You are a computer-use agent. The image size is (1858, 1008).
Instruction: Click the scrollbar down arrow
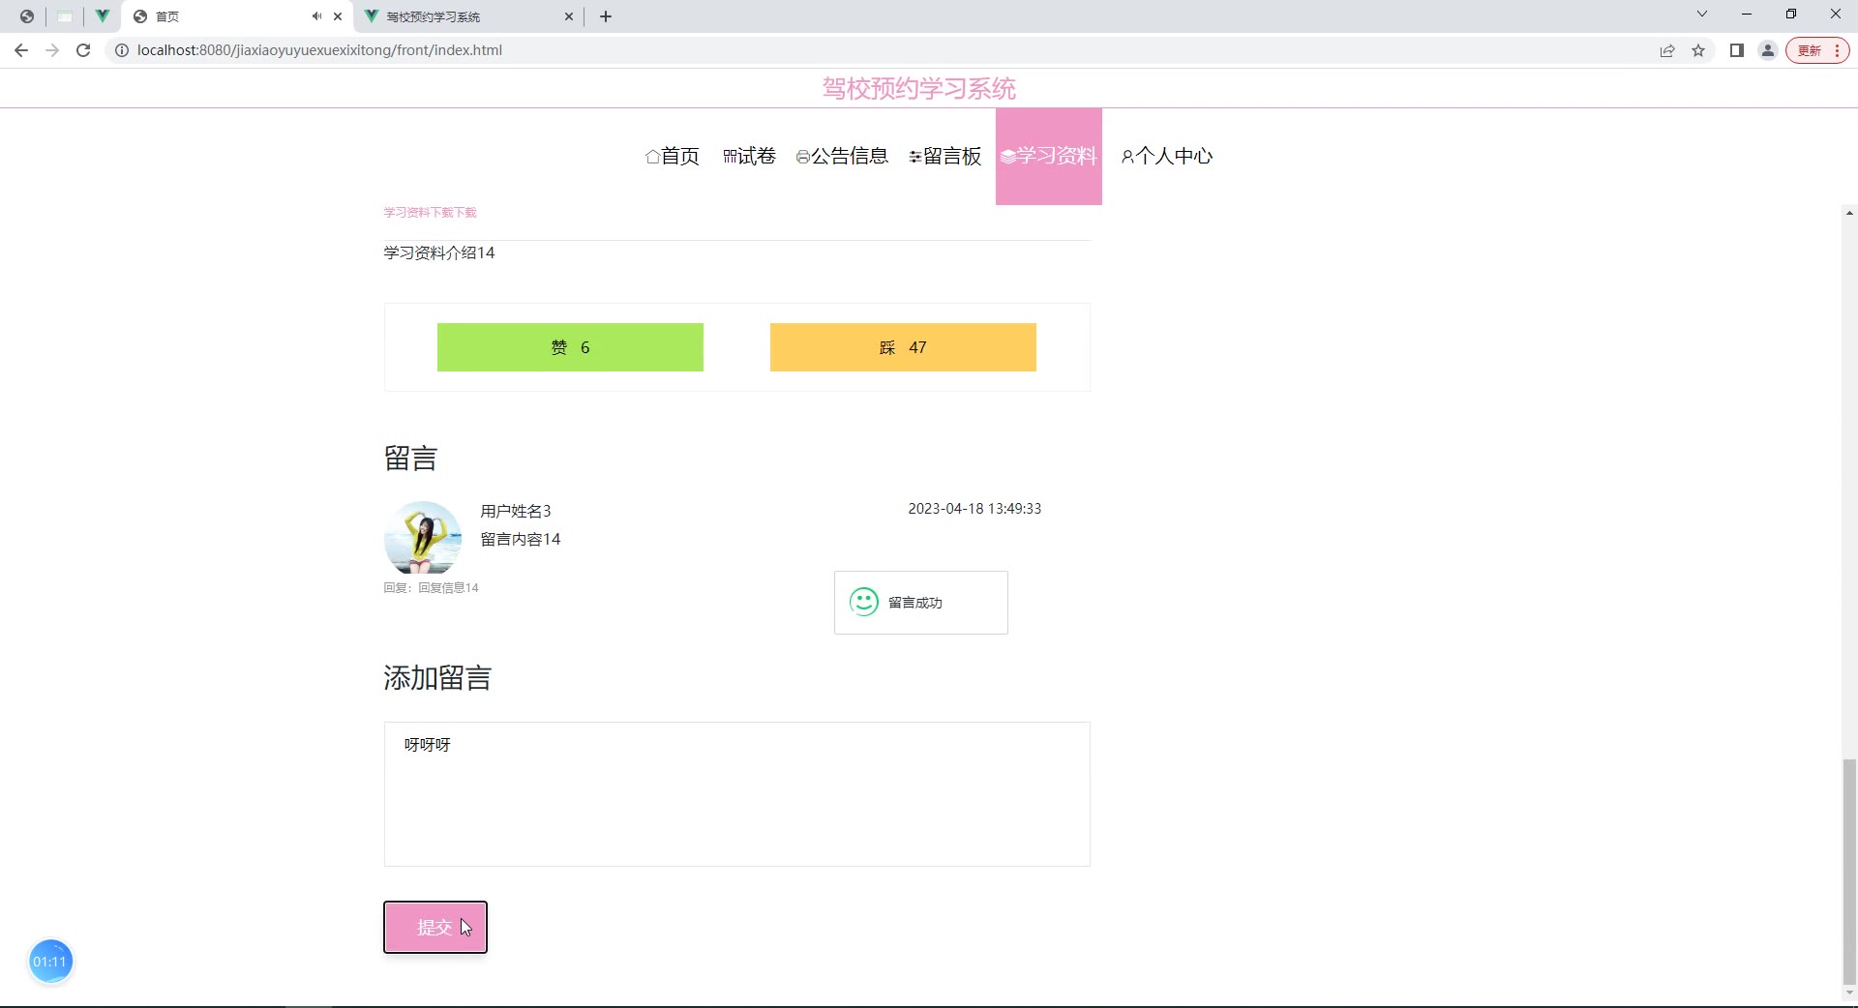[1849, 993]
